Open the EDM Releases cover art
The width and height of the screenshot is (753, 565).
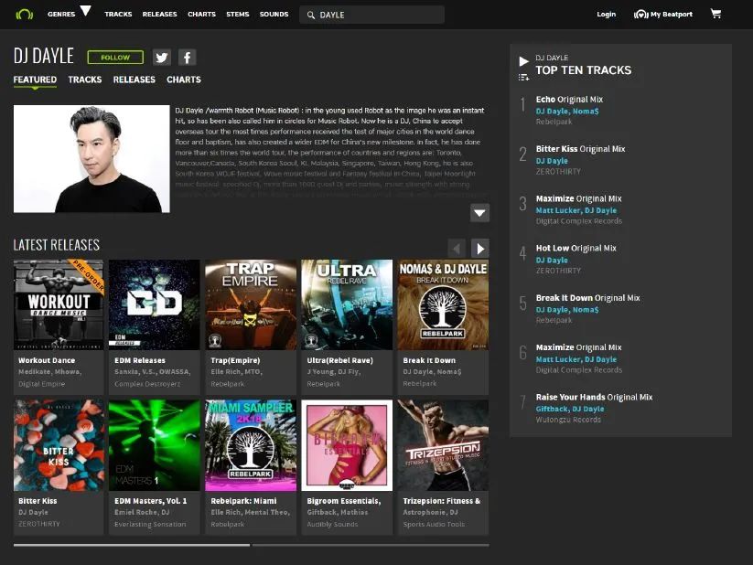pyautogui.click(x=154, y=304)
